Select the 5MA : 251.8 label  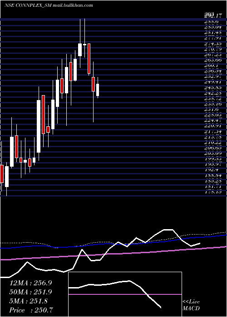coord(28,301)
